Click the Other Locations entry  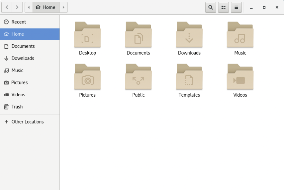point(30,122)
